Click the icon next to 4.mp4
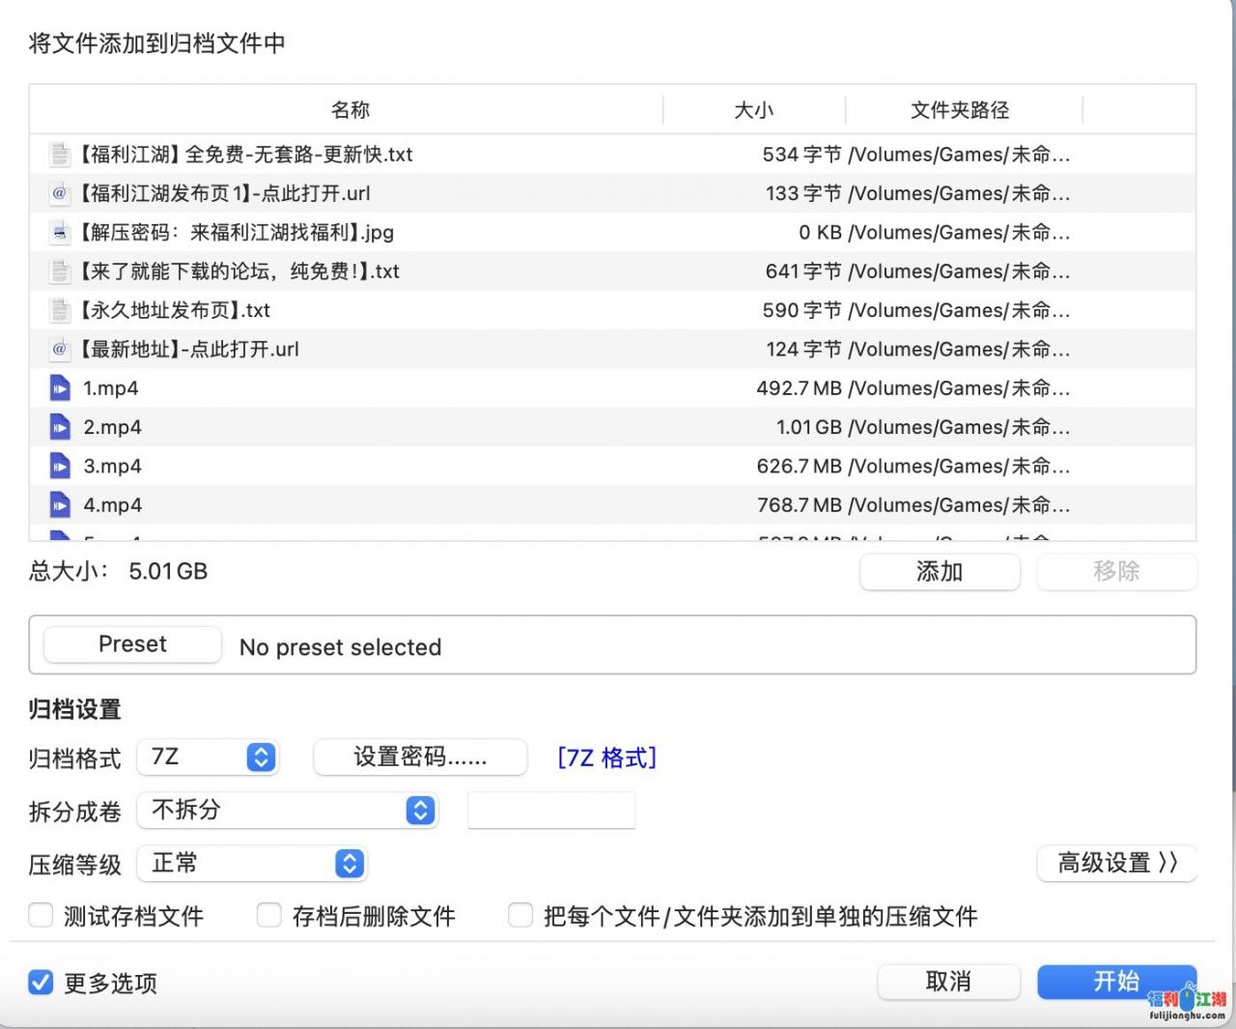This screenshot has width=1236, height=1029. 60,505
